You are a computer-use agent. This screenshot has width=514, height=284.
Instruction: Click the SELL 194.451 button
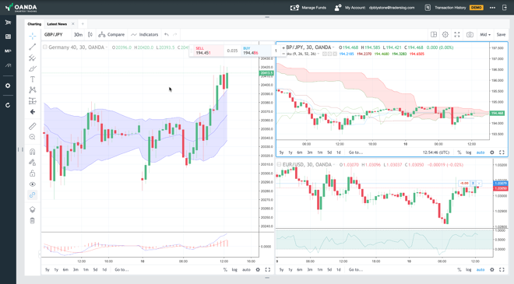(x=208, y=51)
